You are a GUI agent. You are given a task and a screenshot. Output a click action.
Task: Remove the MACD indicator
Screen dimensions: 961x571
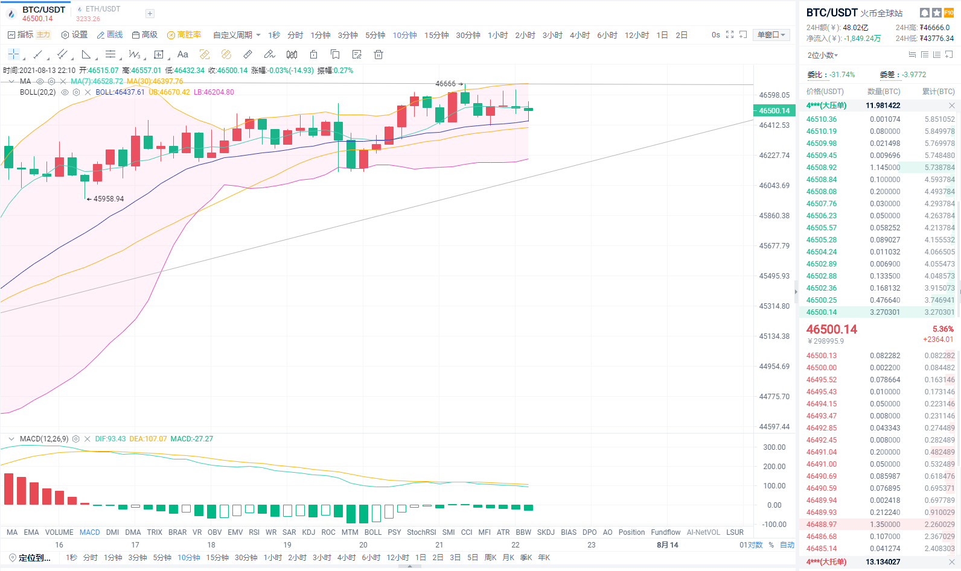pyautogui.click(x=88, y=439)
